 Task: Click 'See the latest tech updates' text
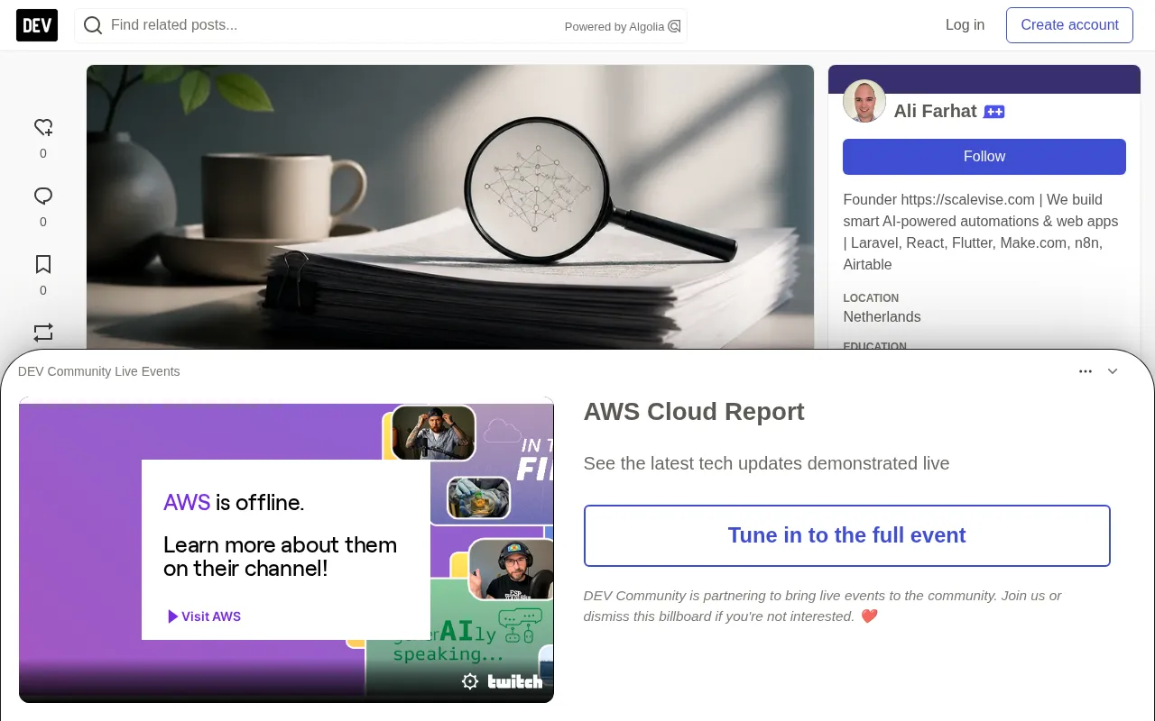coord(766,463)
